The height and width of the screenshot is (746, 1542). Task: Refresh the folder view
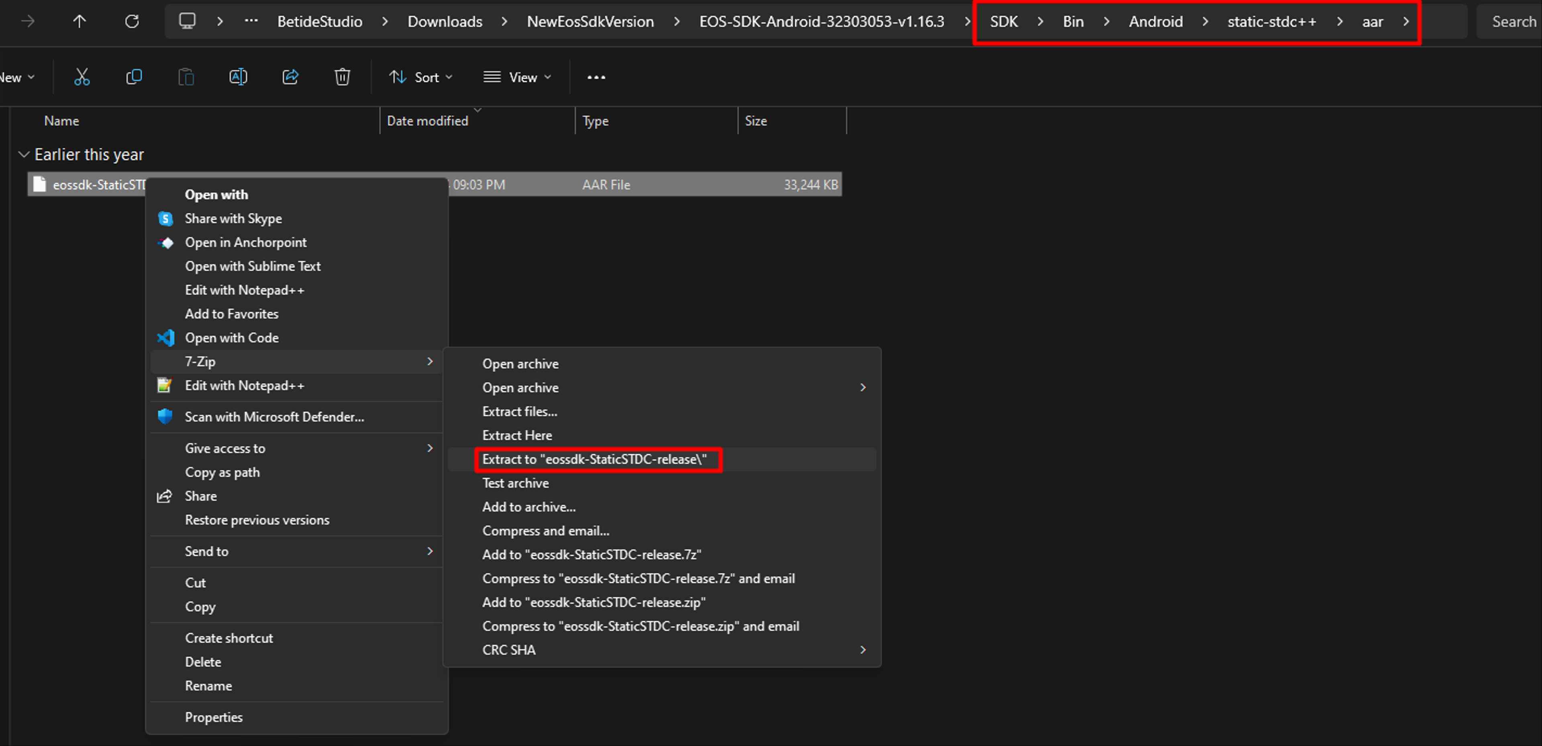[x=132, y=22]
